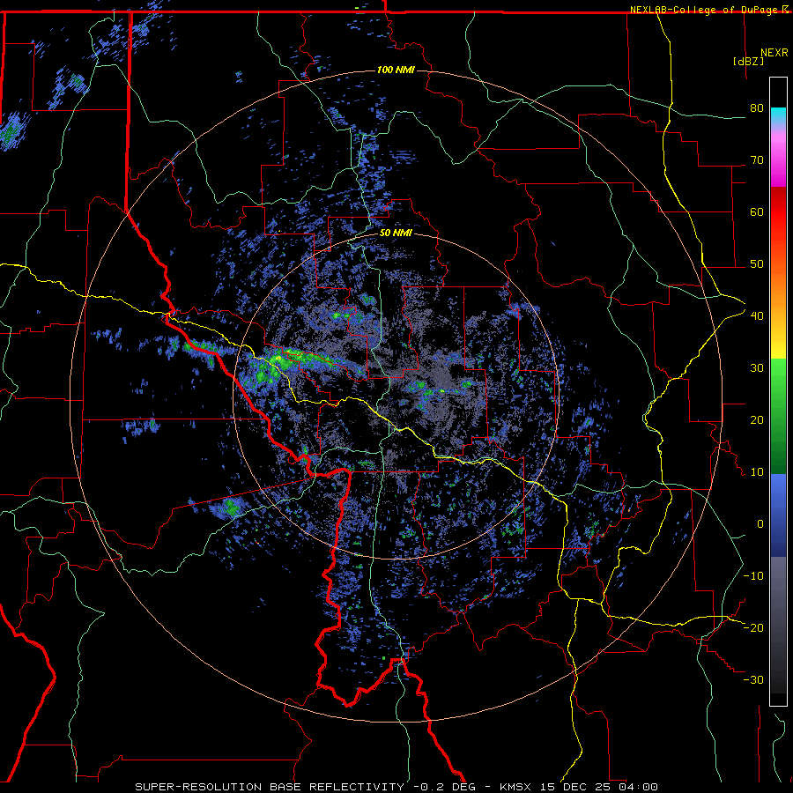Click the -30 value on the dBZ scale
This screenshot has width=793, height=793.
[x=753, y=679]
